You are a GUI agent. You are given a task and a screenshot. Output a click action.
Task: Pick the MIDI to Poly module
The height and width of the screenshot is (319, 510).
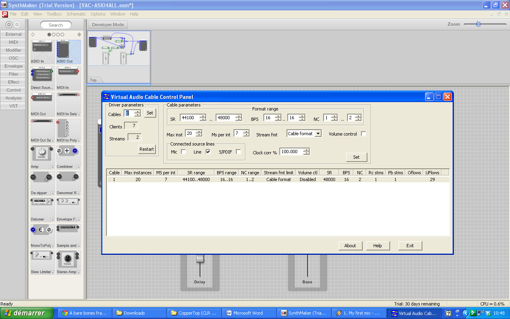(69, 131)
